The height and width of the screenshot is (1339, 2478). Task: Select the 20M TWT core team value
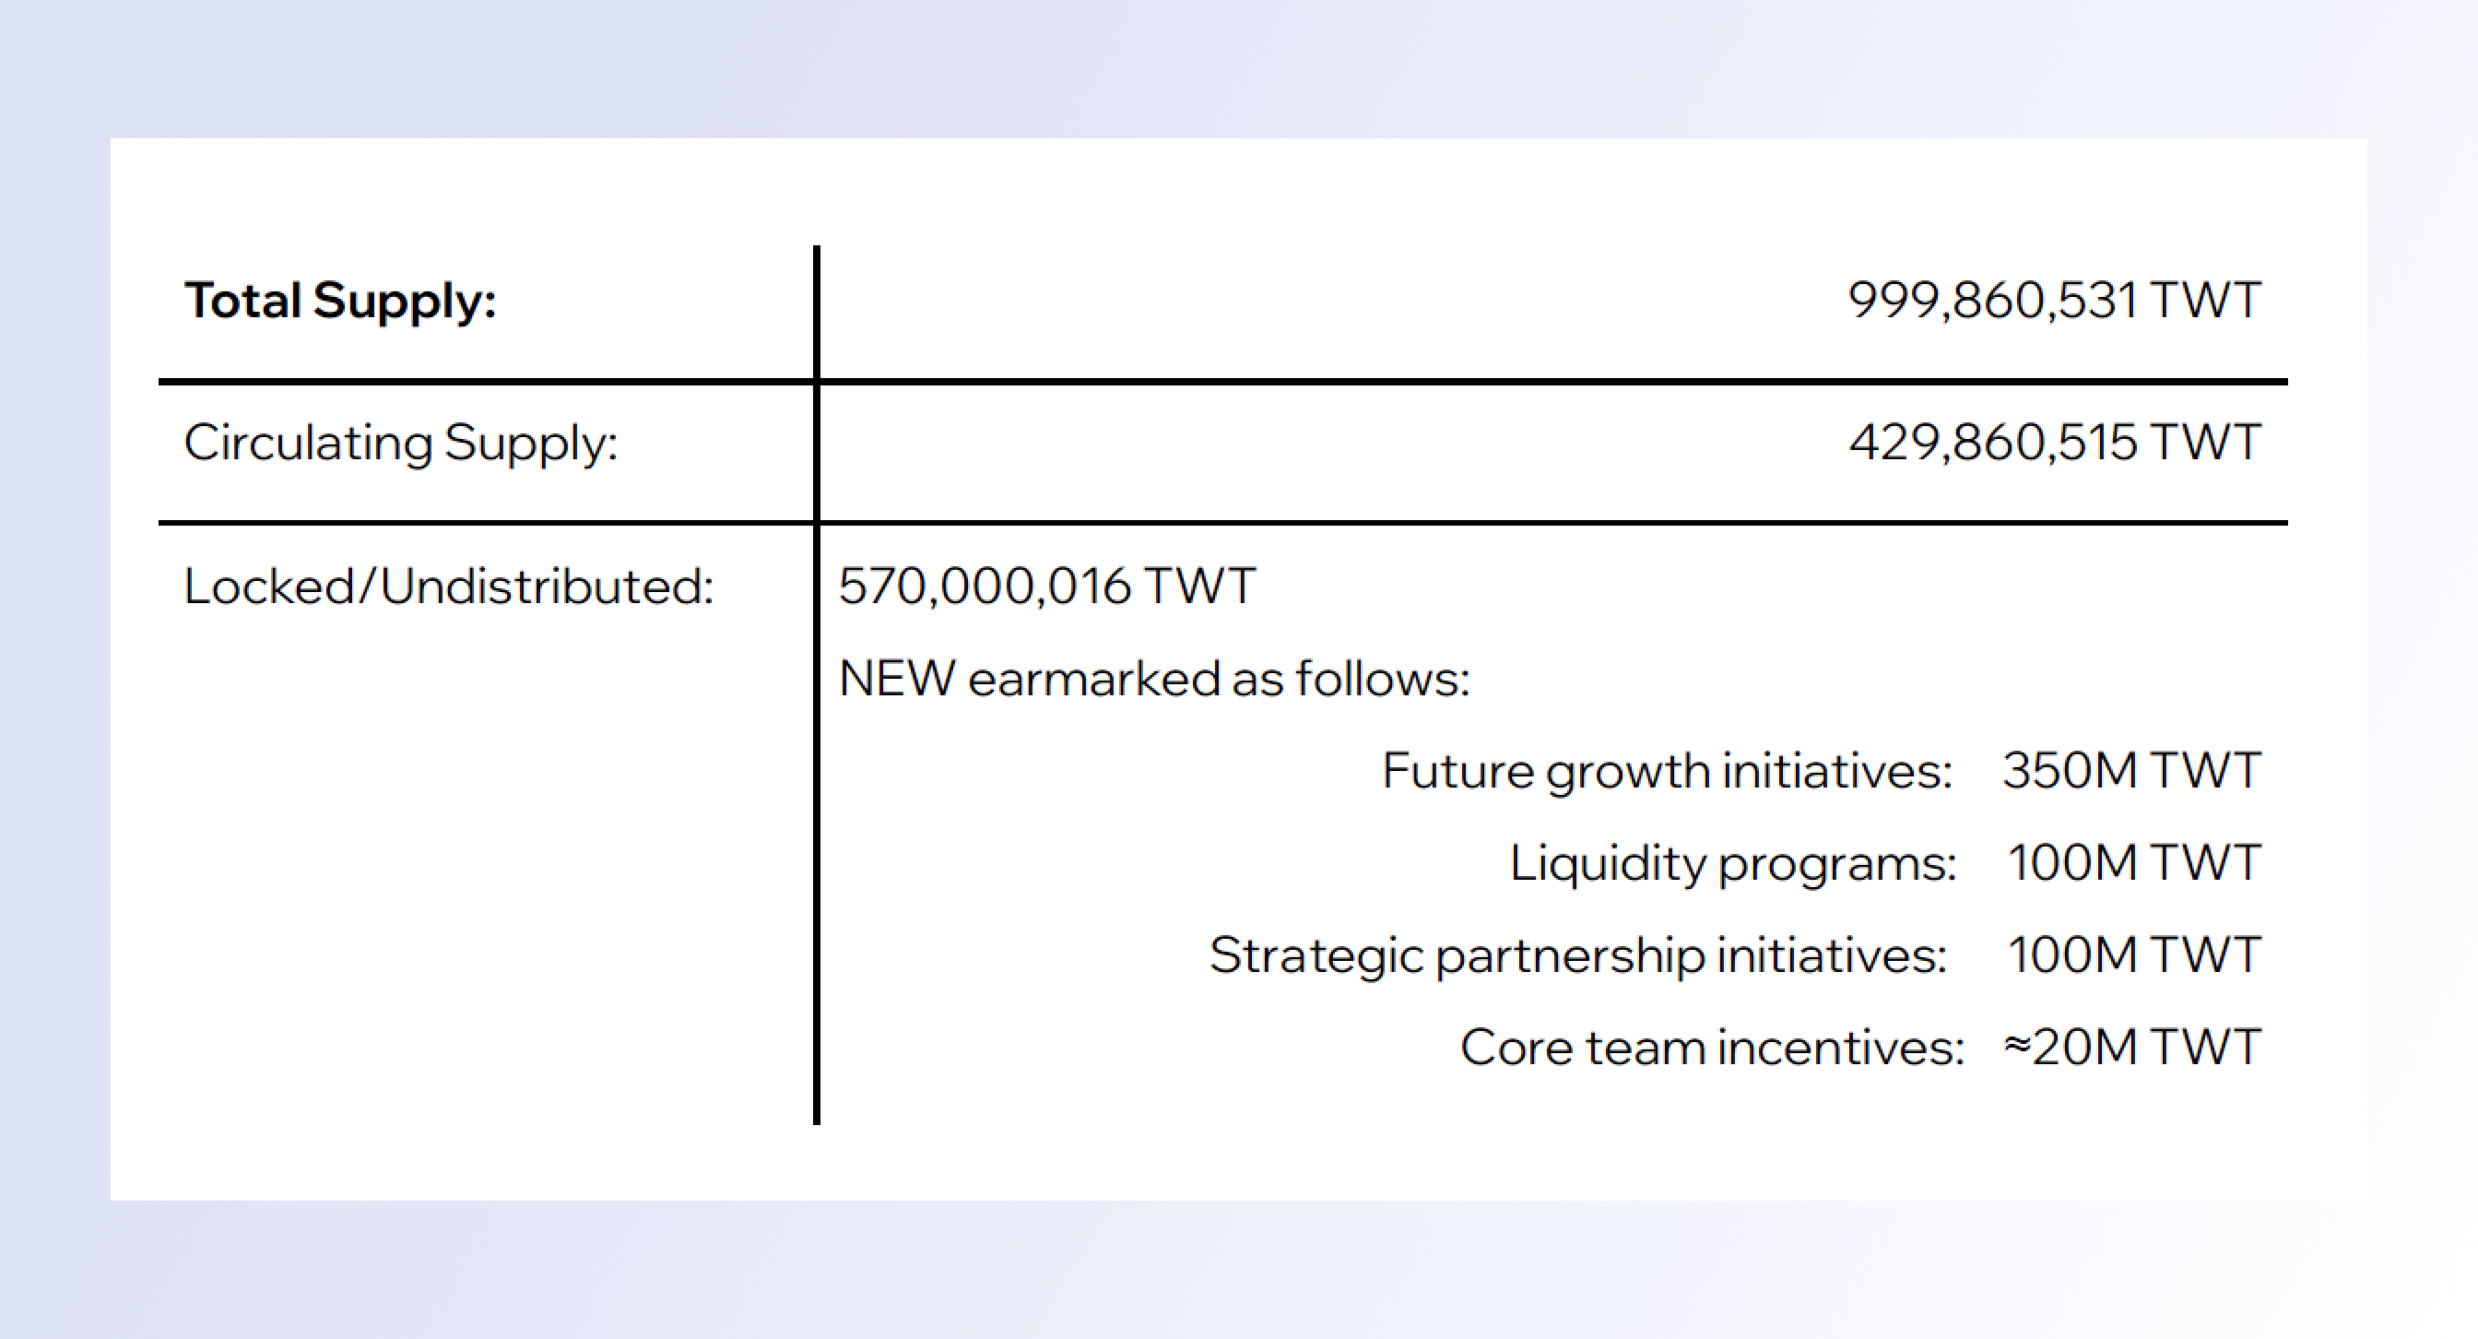tap(2145, 1048)
